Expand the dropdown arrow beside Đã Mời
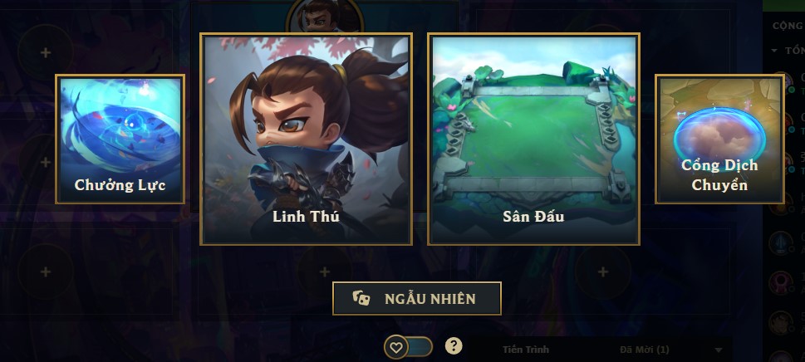This screenshot has width=805, height=362. click(x=719, y=350)
